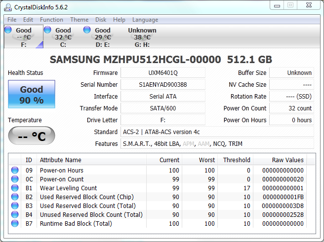This screenshot has height=242, width=324.
Task: Click the blue status icon for Power-on Hours
Action: click(x=15, y=170)
